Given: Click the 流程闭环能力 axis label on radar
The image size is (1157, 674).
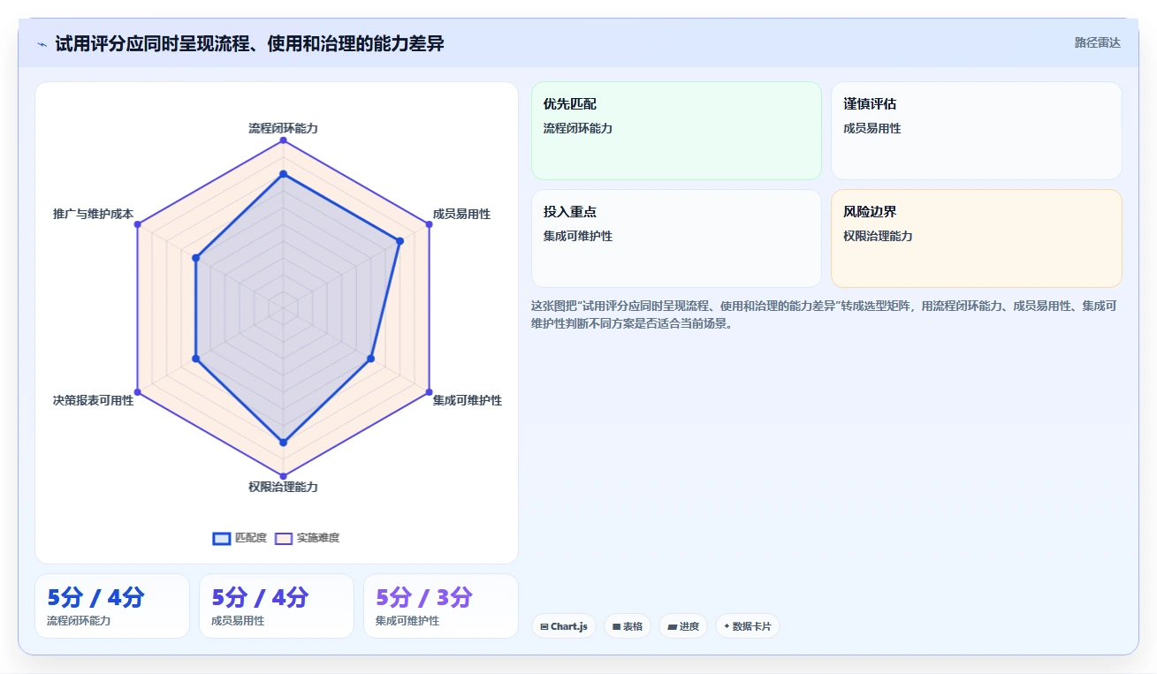Looking at the screenshot, I should click(x=283, y=128).
